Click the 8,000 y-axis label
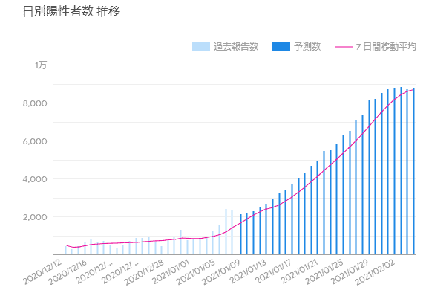 (x=35, y=103)
